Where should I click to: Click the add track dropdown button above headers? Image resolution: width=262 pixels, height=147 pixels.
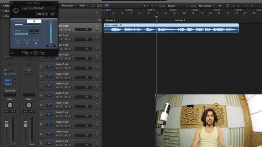pyautogui.click(x=97, y=13)
